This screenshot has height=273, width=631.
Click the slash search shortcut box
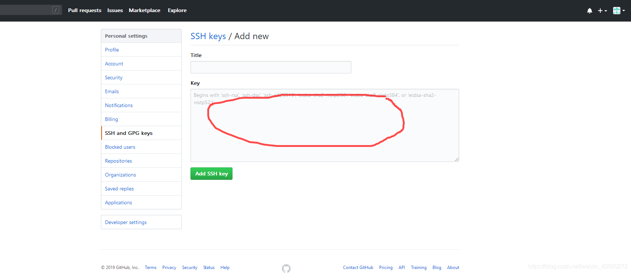pos(56,10)
